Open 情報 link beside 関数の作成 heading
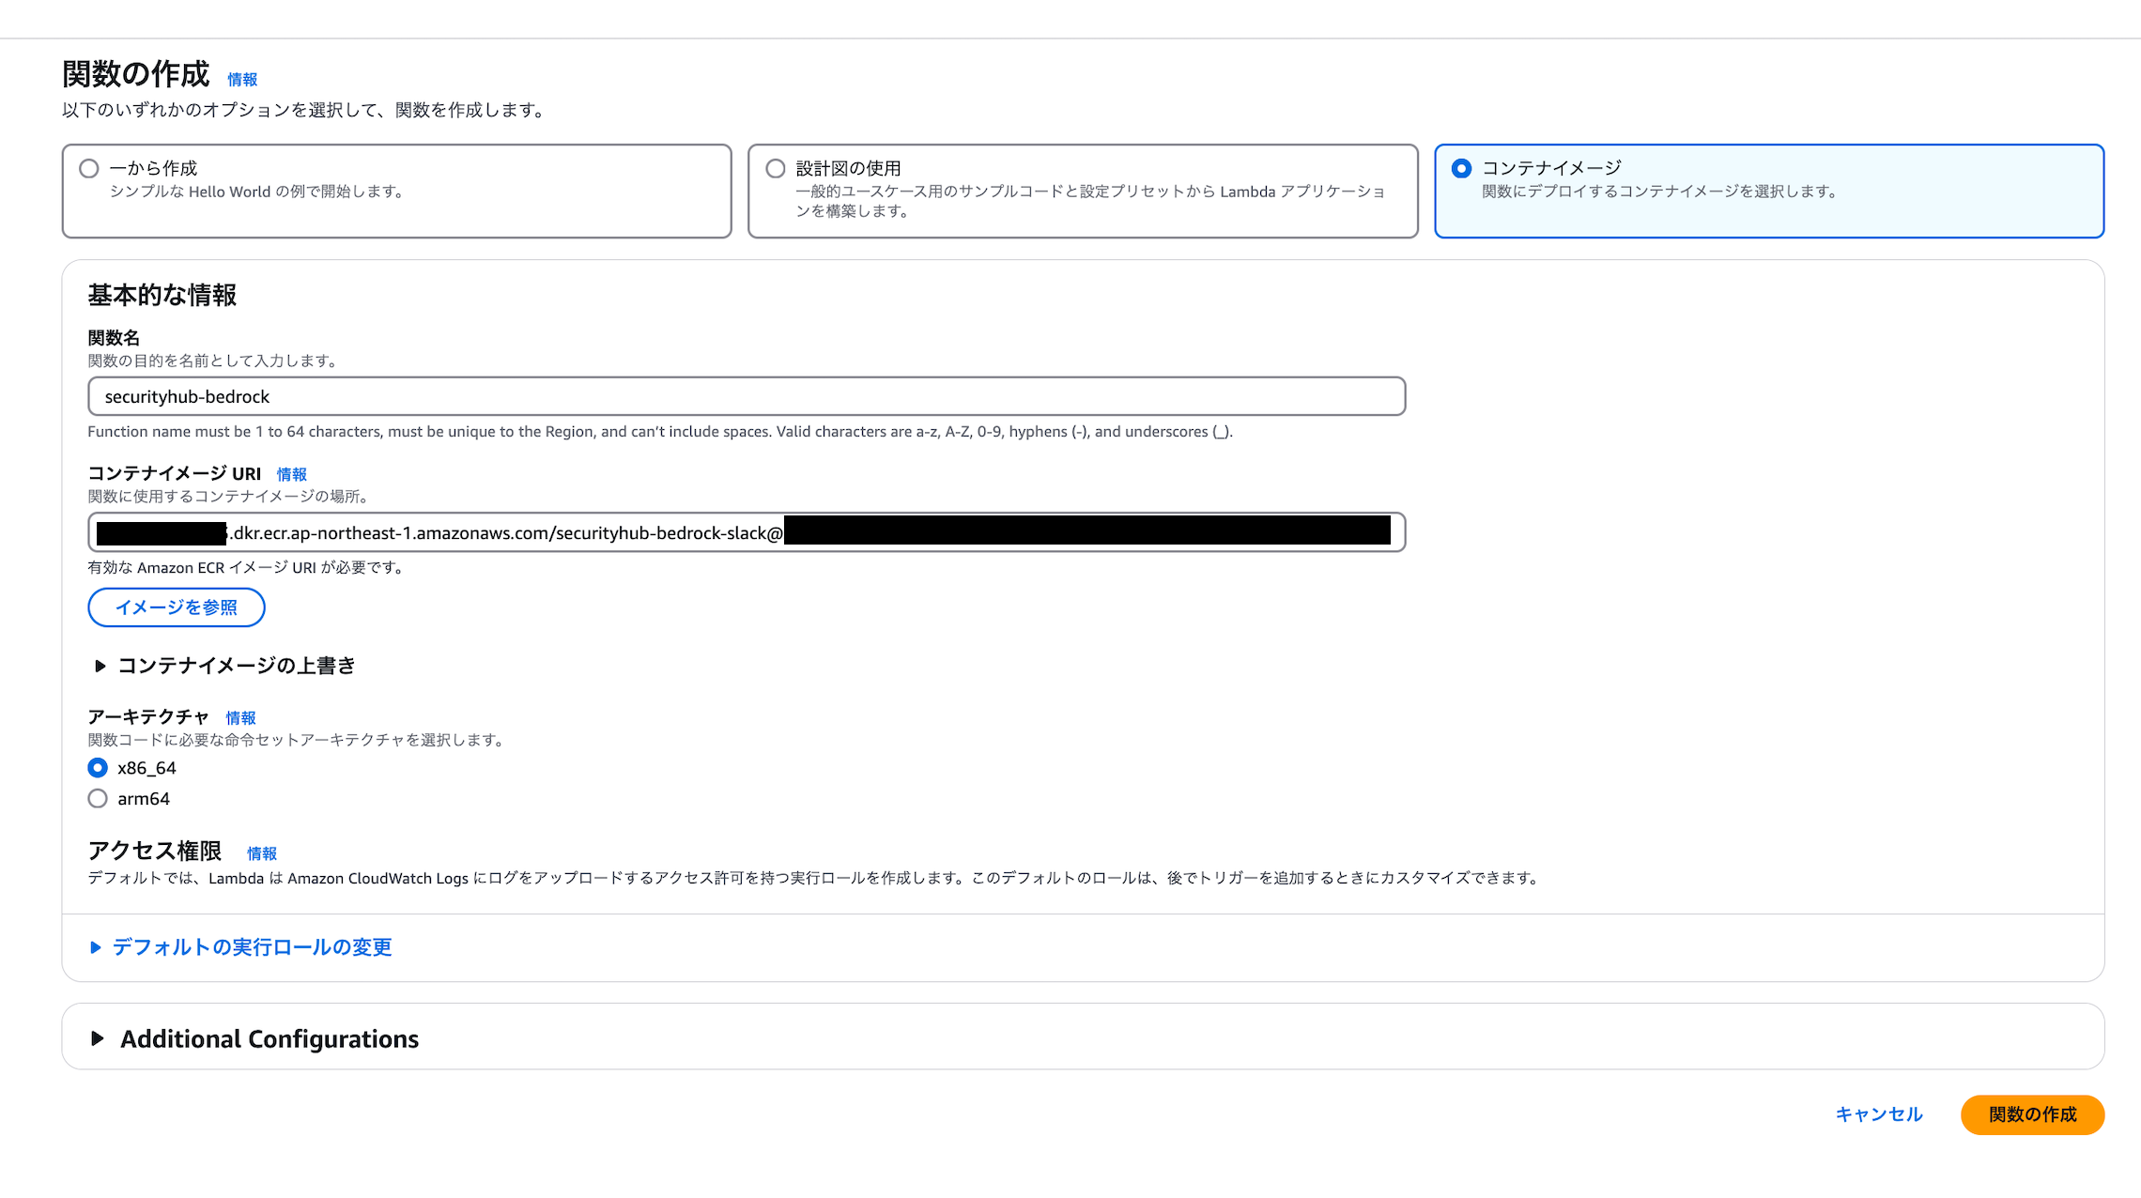Image resolution: width=2141 pixels, height=1198 pixels. 243,80
